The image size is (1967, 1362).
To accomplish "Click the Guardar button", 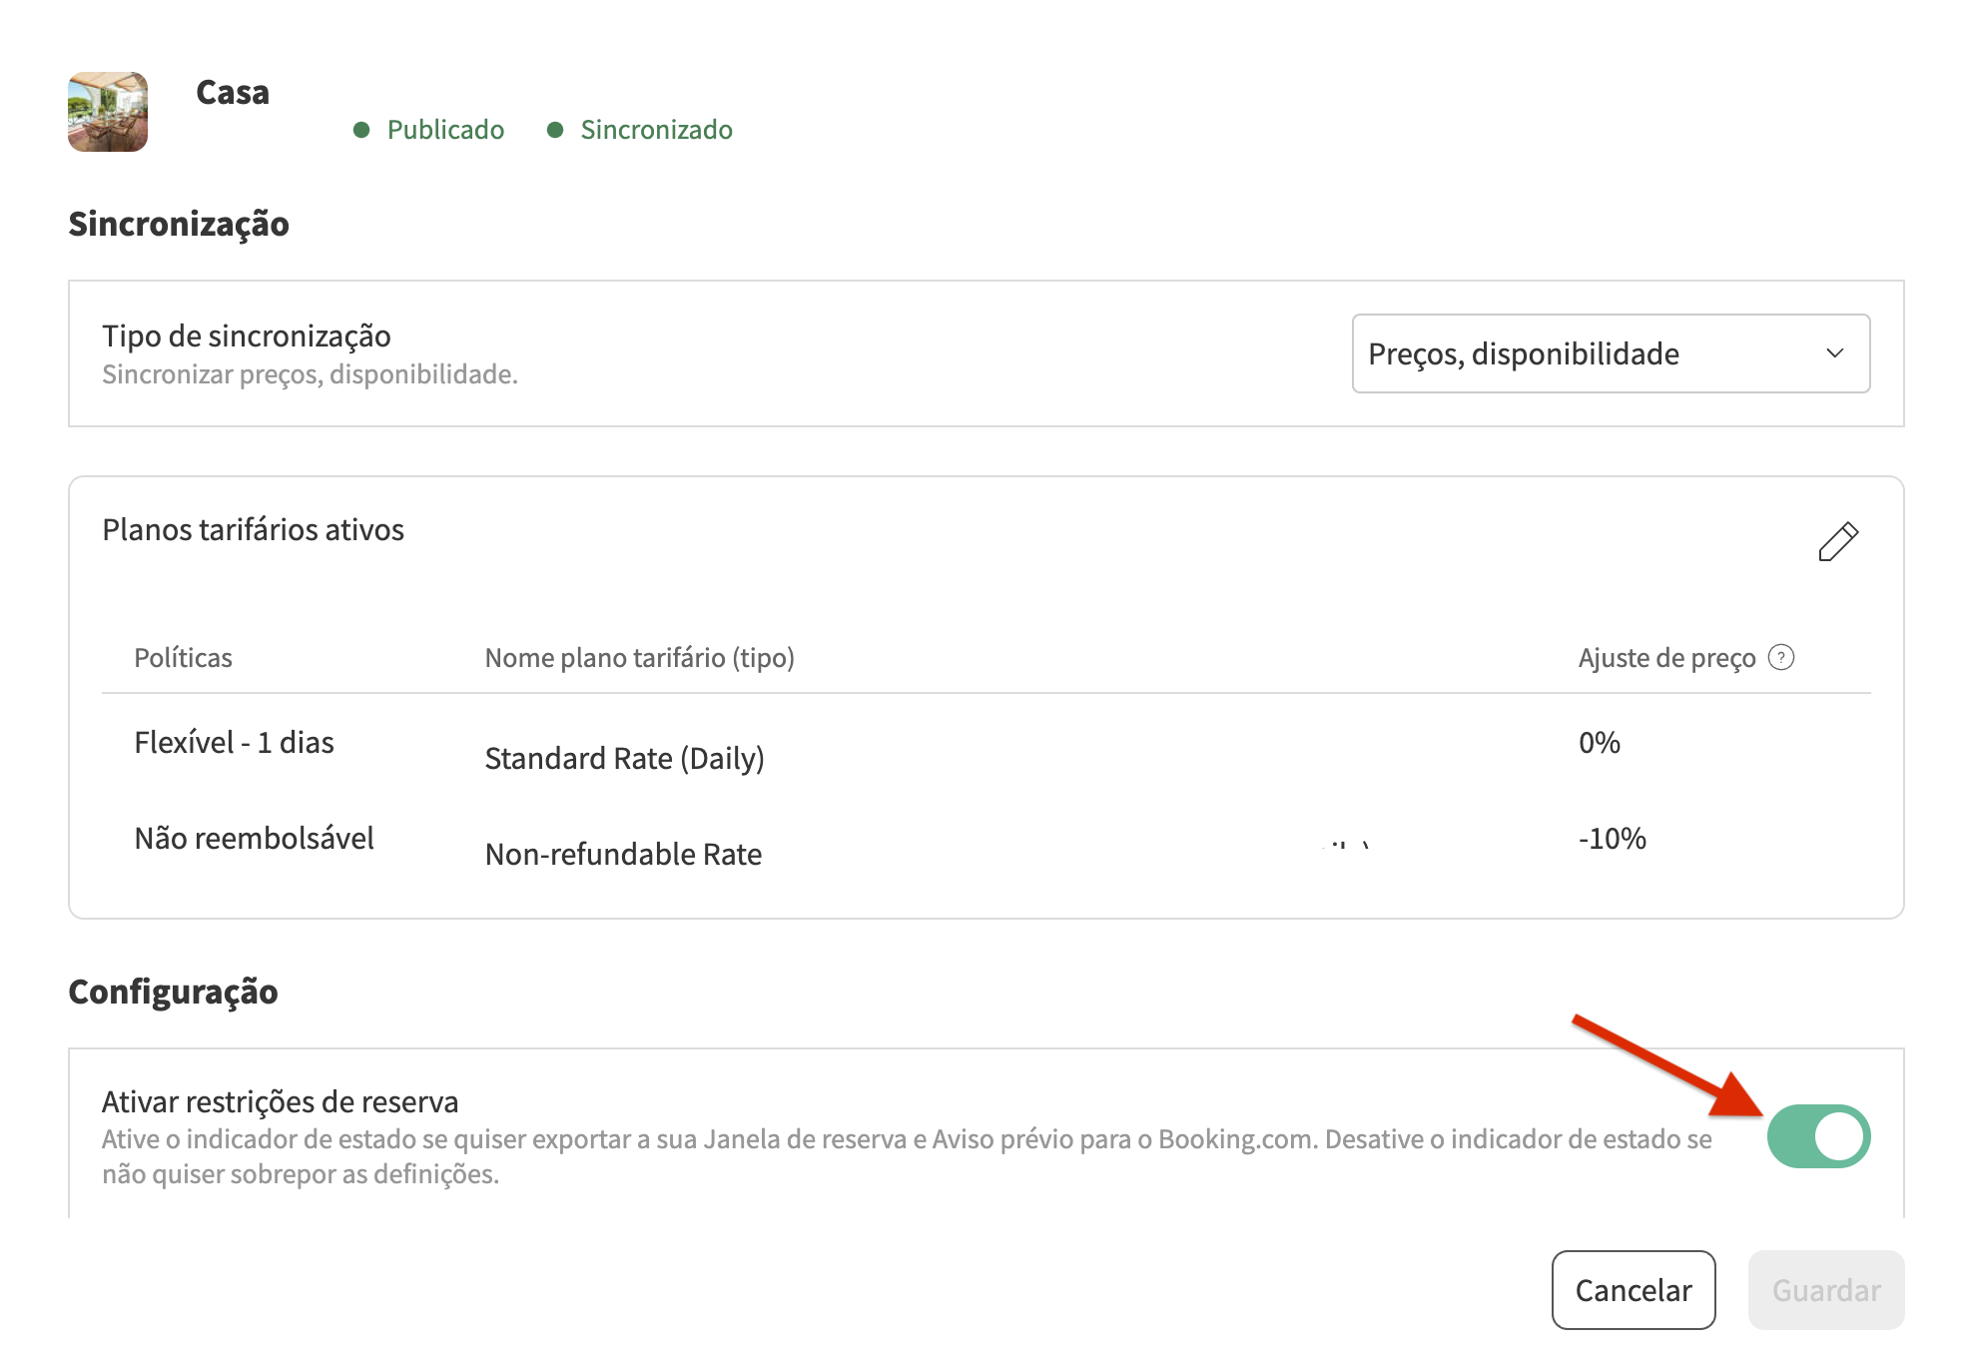I will [1825, 1290].
